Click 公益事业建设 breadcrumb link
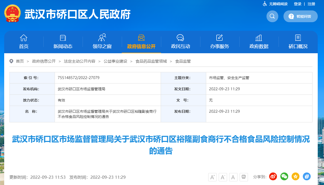Image resolution: width=324 pixels, height=185 pixels. point(115,61)
